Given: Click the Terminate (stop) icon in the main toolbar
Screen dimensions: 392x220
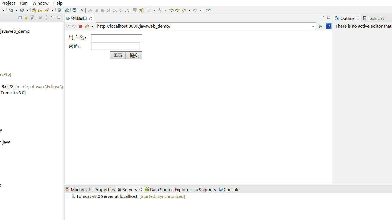Looking at the screenshot, I should (103, 10).
